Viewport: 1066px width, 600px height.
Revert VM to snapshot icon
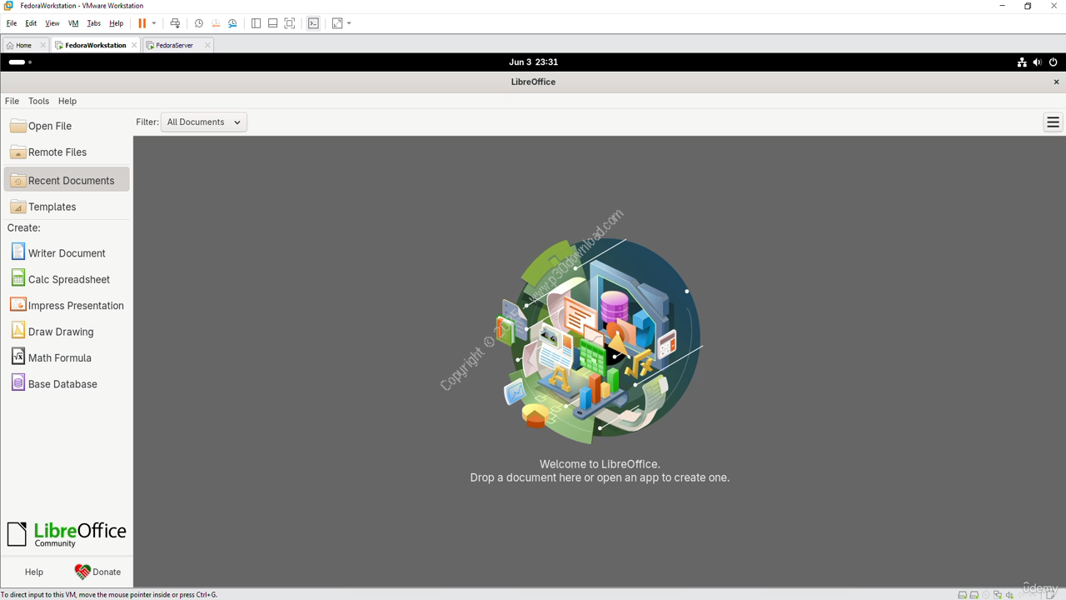point(215,23)
